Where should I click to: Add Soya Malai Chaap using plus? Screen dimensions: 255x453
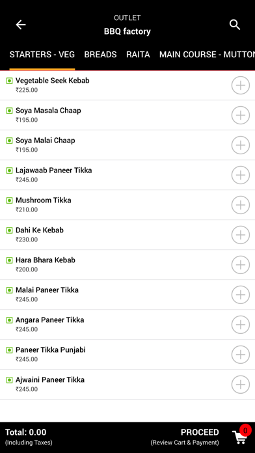pyautogui.click(x=241, y=145)
